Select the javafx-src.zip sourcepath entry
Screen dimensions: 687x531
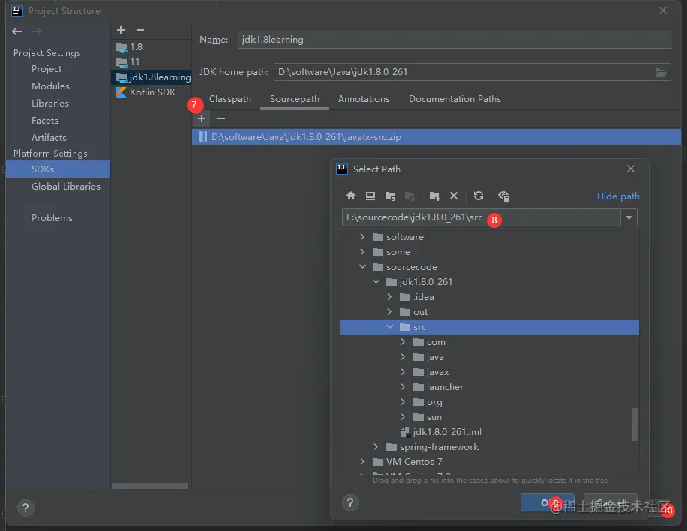pyautogui.click(x=436, y=136)
